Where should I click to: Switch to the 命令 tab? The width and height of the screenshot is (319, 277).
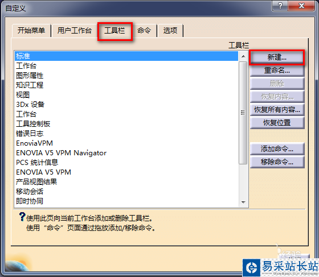click(x=144, y=31)
